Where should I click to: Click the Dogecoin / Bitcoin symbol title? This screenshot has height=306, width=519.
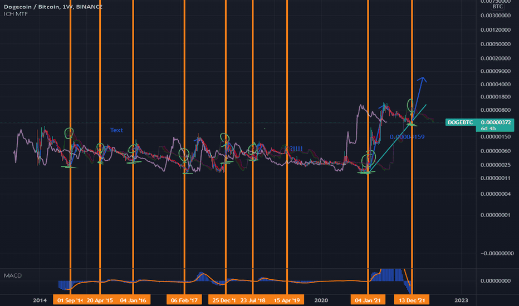click(x=53, y=7)
